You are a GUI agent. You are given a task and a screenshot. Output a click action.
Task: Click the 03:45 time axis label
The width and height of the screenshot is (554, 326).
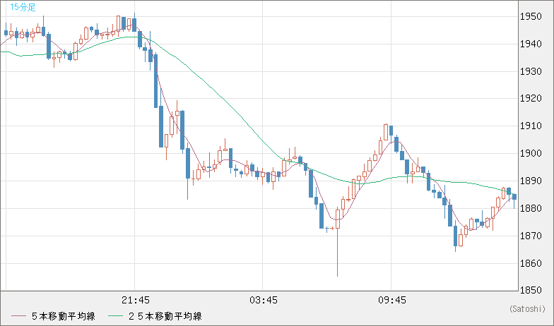[x=264, y=301]
